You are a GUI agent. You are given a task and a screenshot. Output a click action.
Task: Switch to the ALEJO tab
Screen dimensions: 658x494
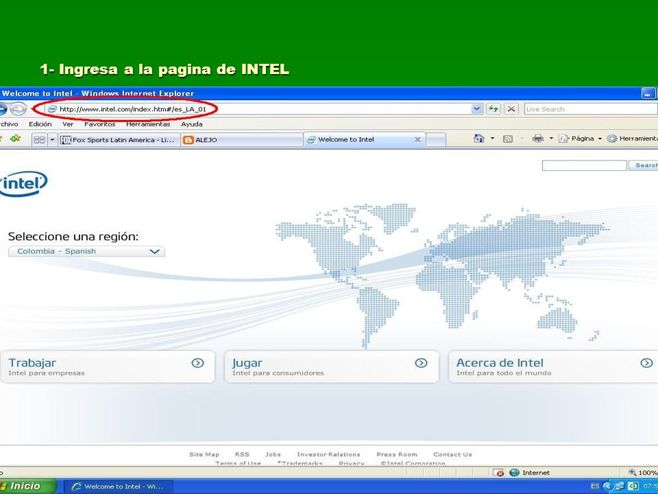(242, 140)
